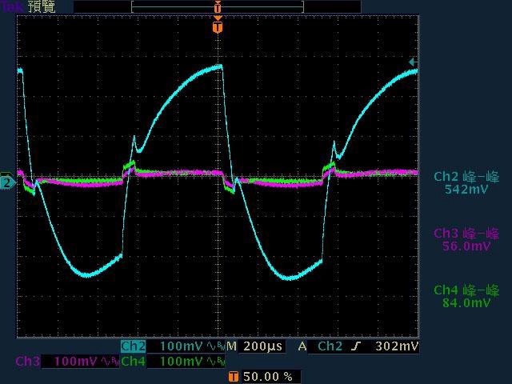
Task: Click the Ch2 bandwidth limit coupling icon
Action: coord(214,346)
